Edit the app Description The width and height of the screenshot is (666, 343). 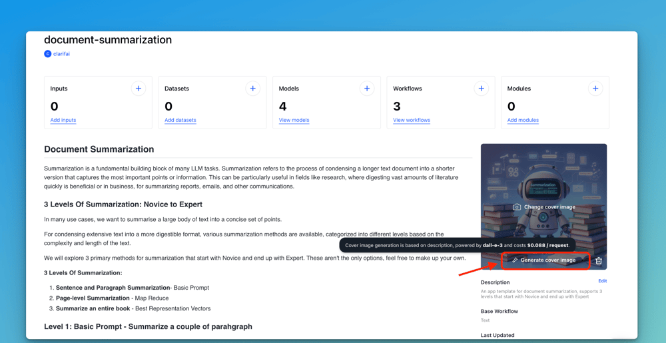[x=602, y=281]
